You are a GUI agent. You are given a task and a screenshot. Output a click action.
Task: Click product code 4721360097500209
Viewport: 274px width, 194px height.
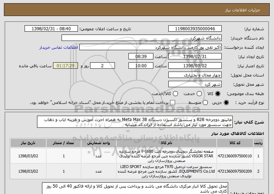(235, 171)
